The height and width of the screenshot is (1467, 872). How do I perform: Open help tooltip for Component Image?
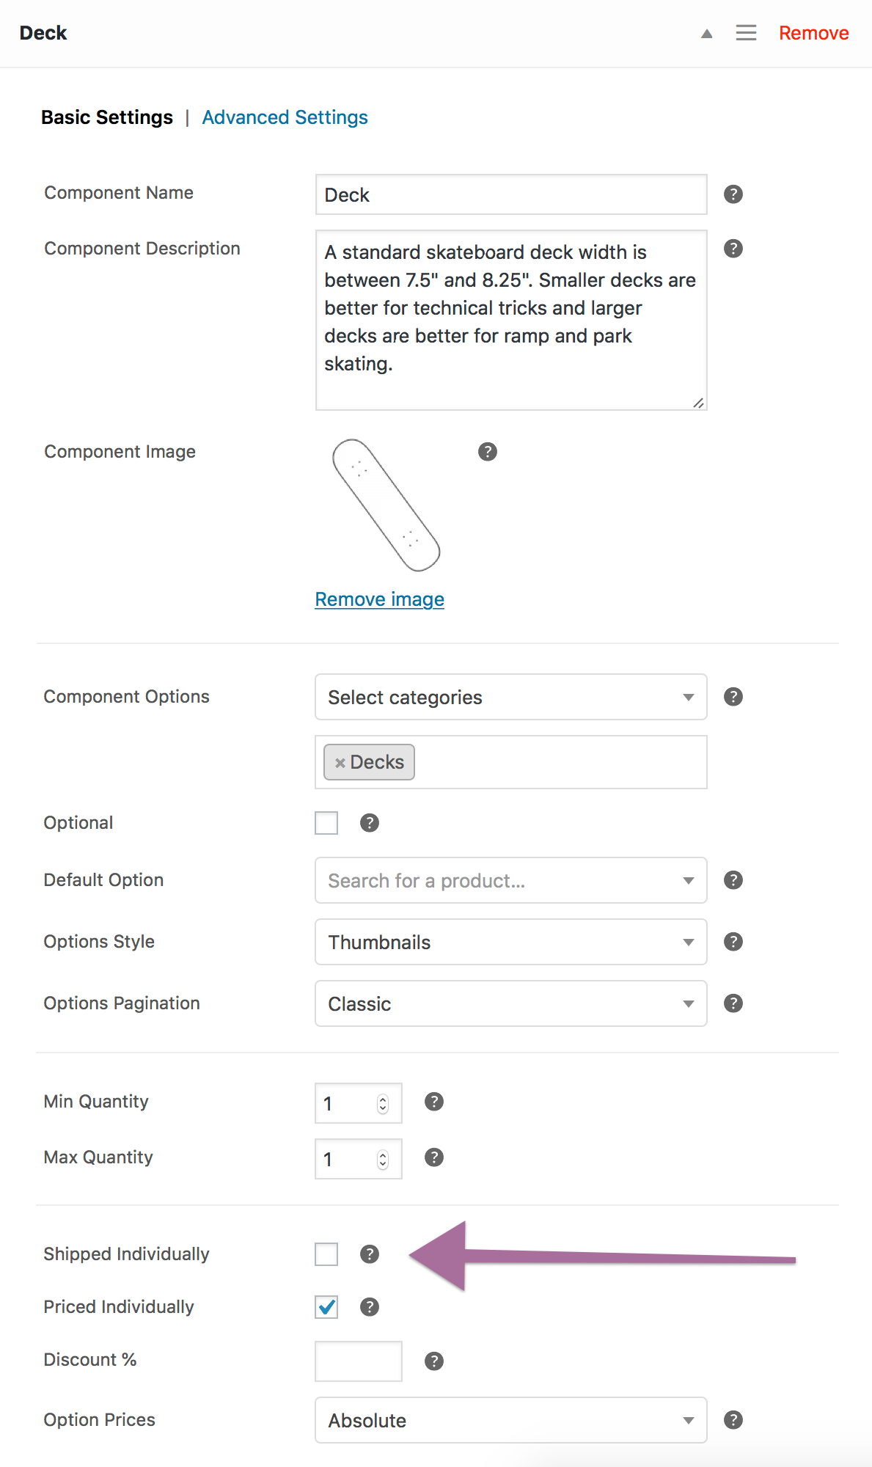click(487, 452)
